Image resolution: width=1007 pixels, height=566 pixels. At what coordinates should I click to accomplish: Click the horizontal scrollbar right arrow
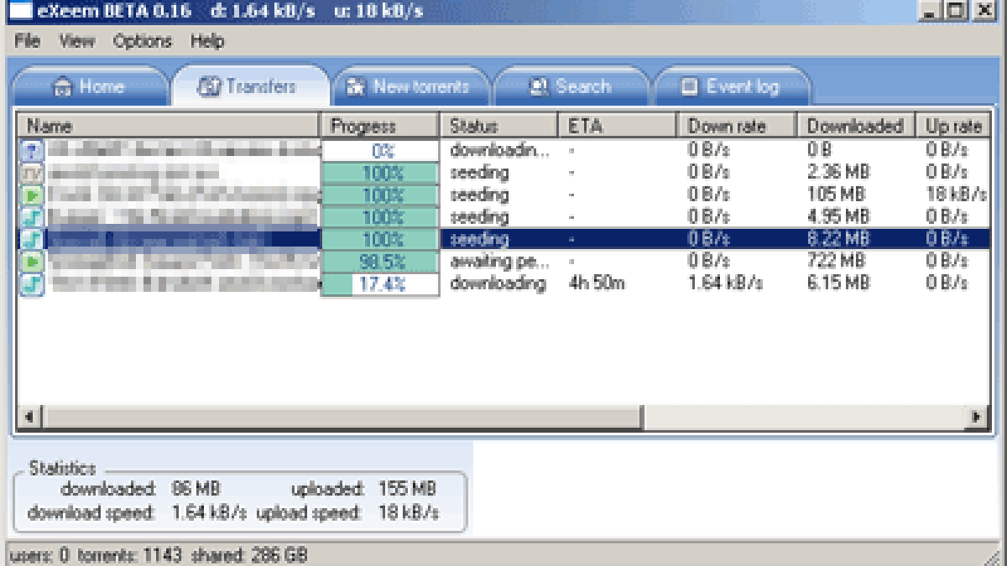click(978, 416)
